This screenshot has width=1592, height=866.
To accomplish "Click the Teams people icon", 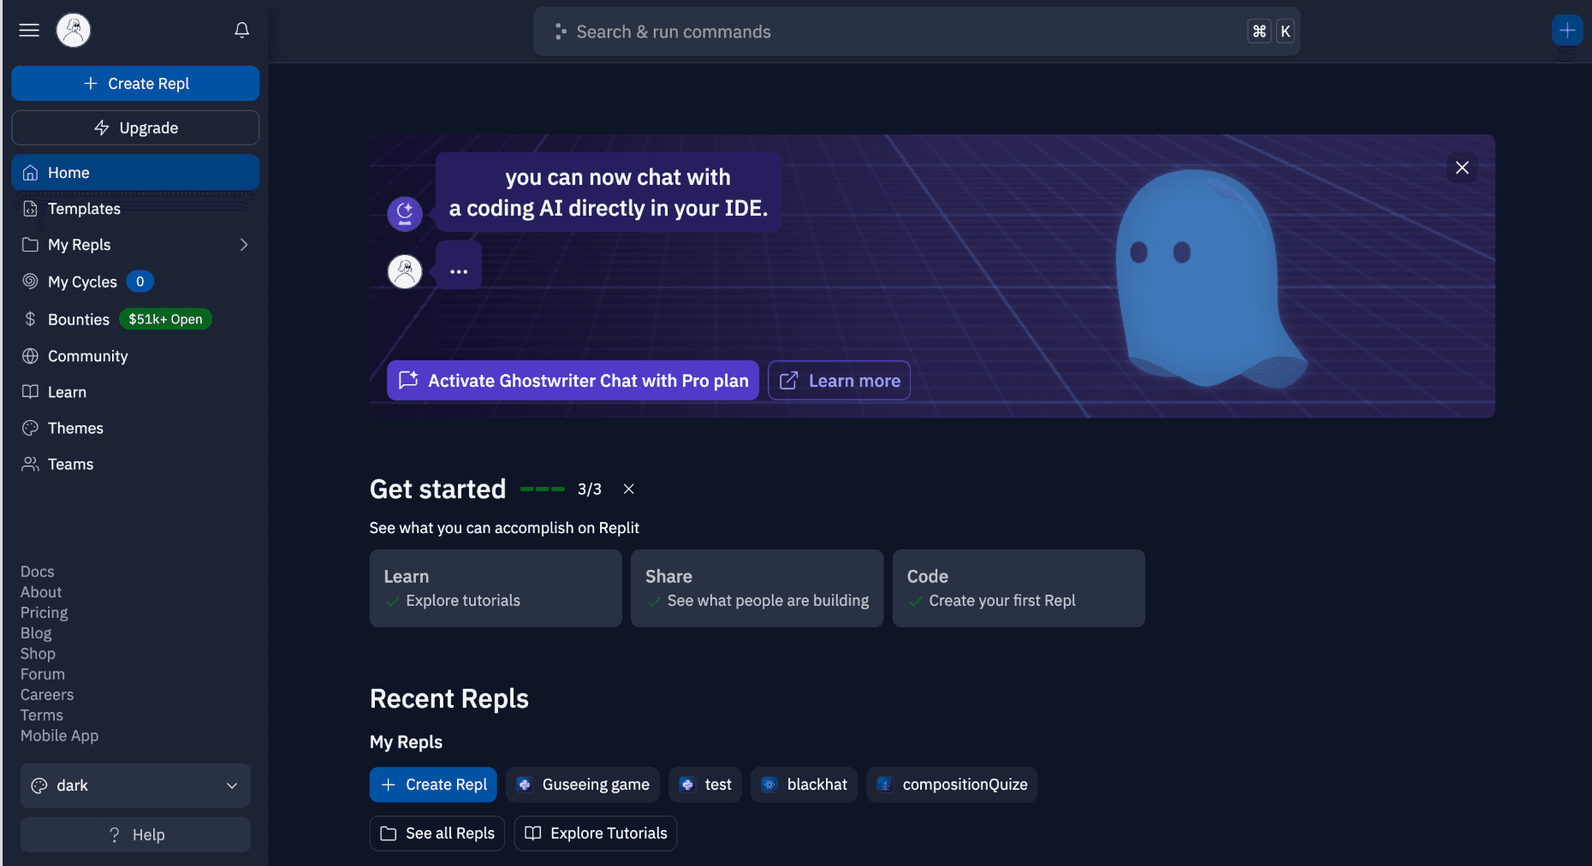I will 30,464.
